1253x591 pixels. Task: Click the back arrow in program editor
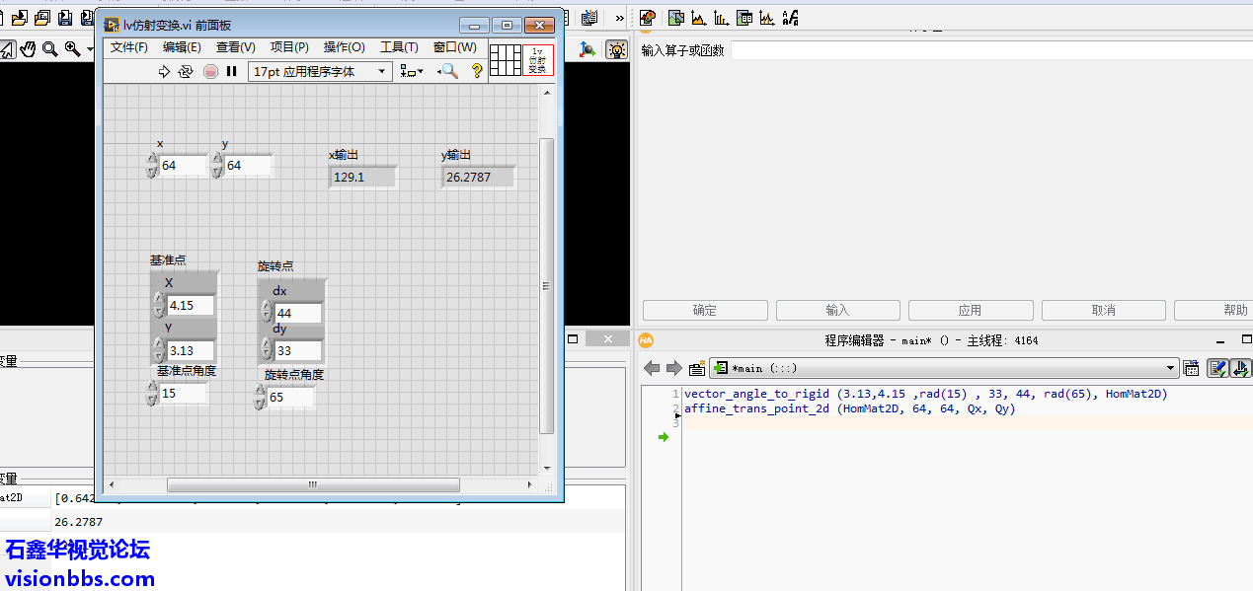click(x=652, y=368)
